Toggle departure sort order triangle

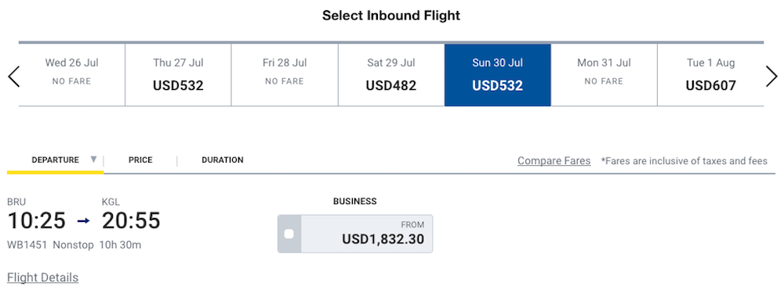point(93,160)
